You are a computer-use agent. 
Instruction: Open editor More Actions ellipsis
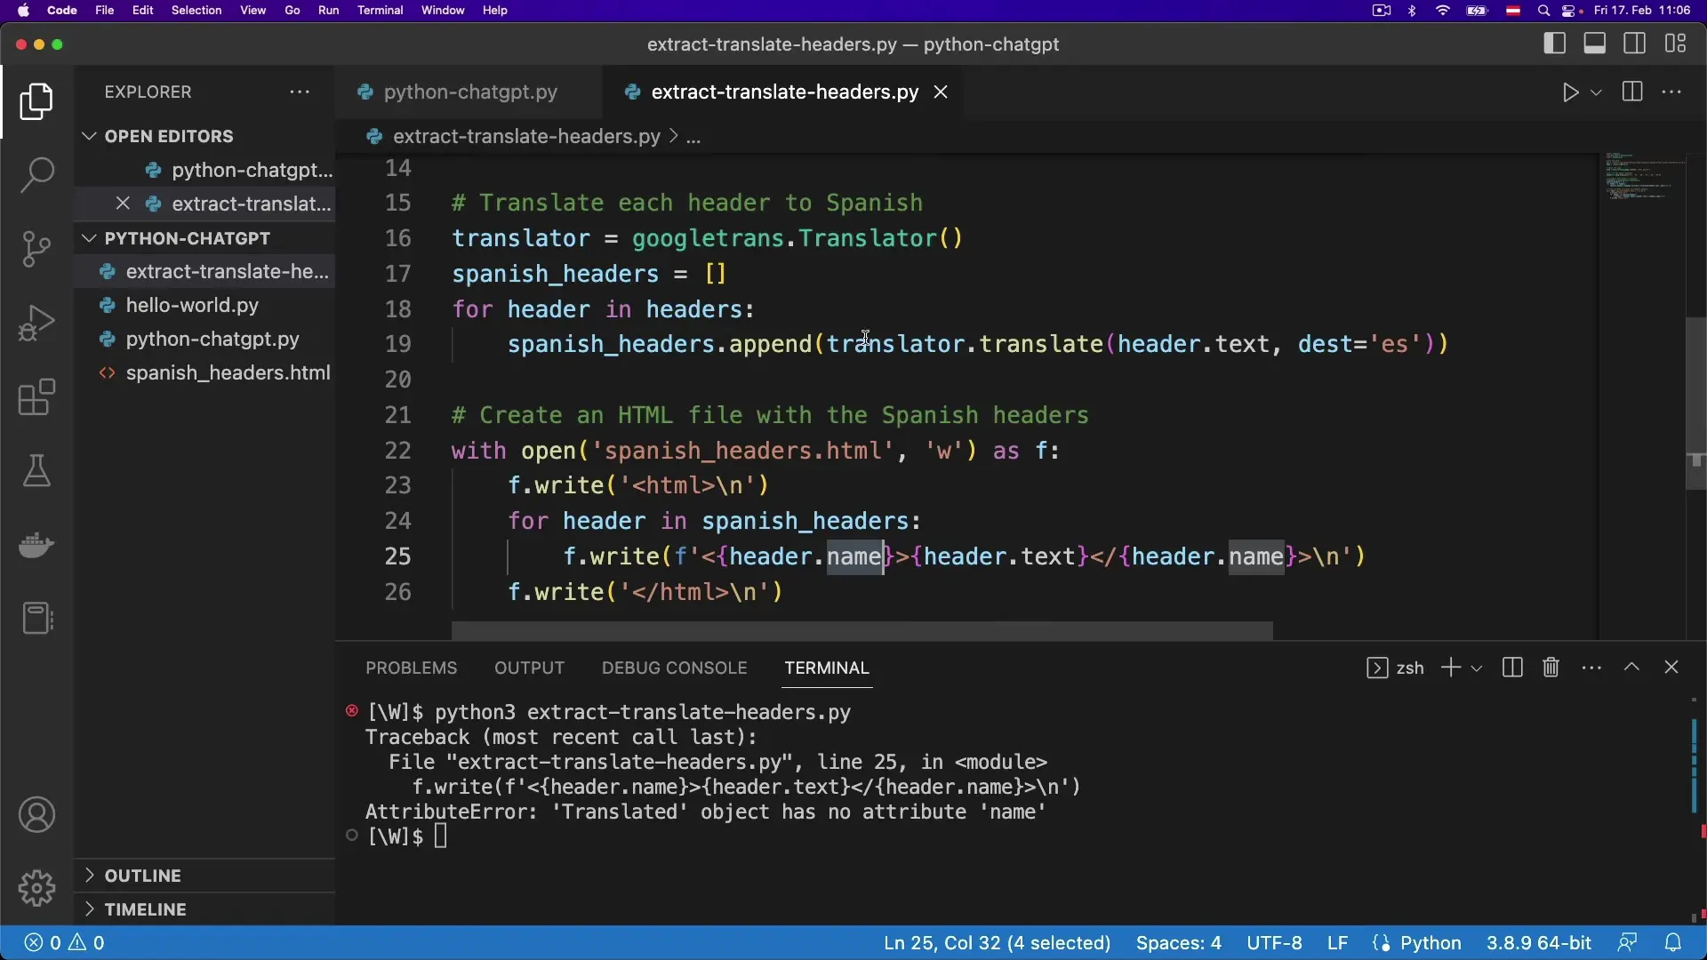coord(1672,92)
